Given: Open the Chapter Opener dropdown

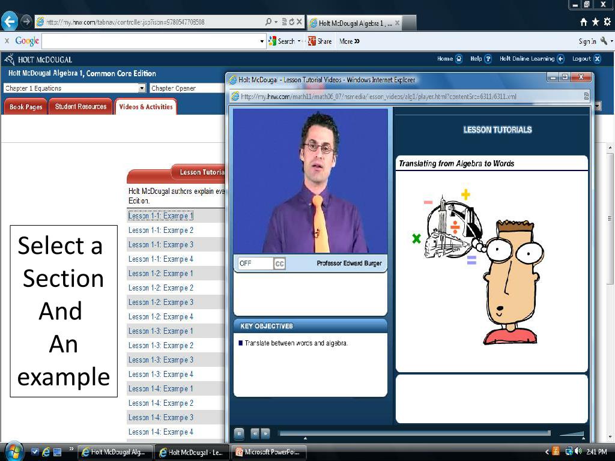Looking at the screenshot, I should click(x=187, y=88).
